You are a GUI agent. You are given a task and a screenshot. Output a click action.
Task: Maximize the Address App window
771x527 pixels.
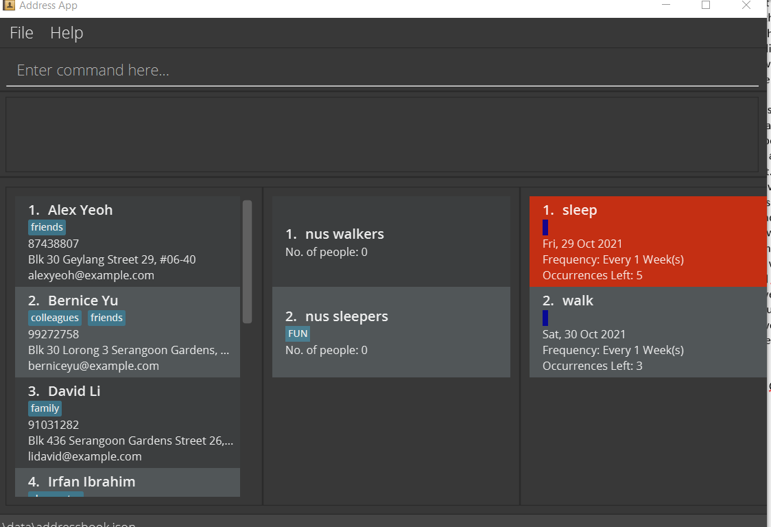(706, 5)
